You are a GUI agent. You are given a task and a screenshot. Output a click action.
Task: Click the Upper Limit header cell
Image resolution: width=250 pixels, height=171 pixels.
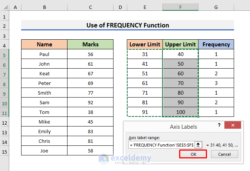click(x=180, y=45)
